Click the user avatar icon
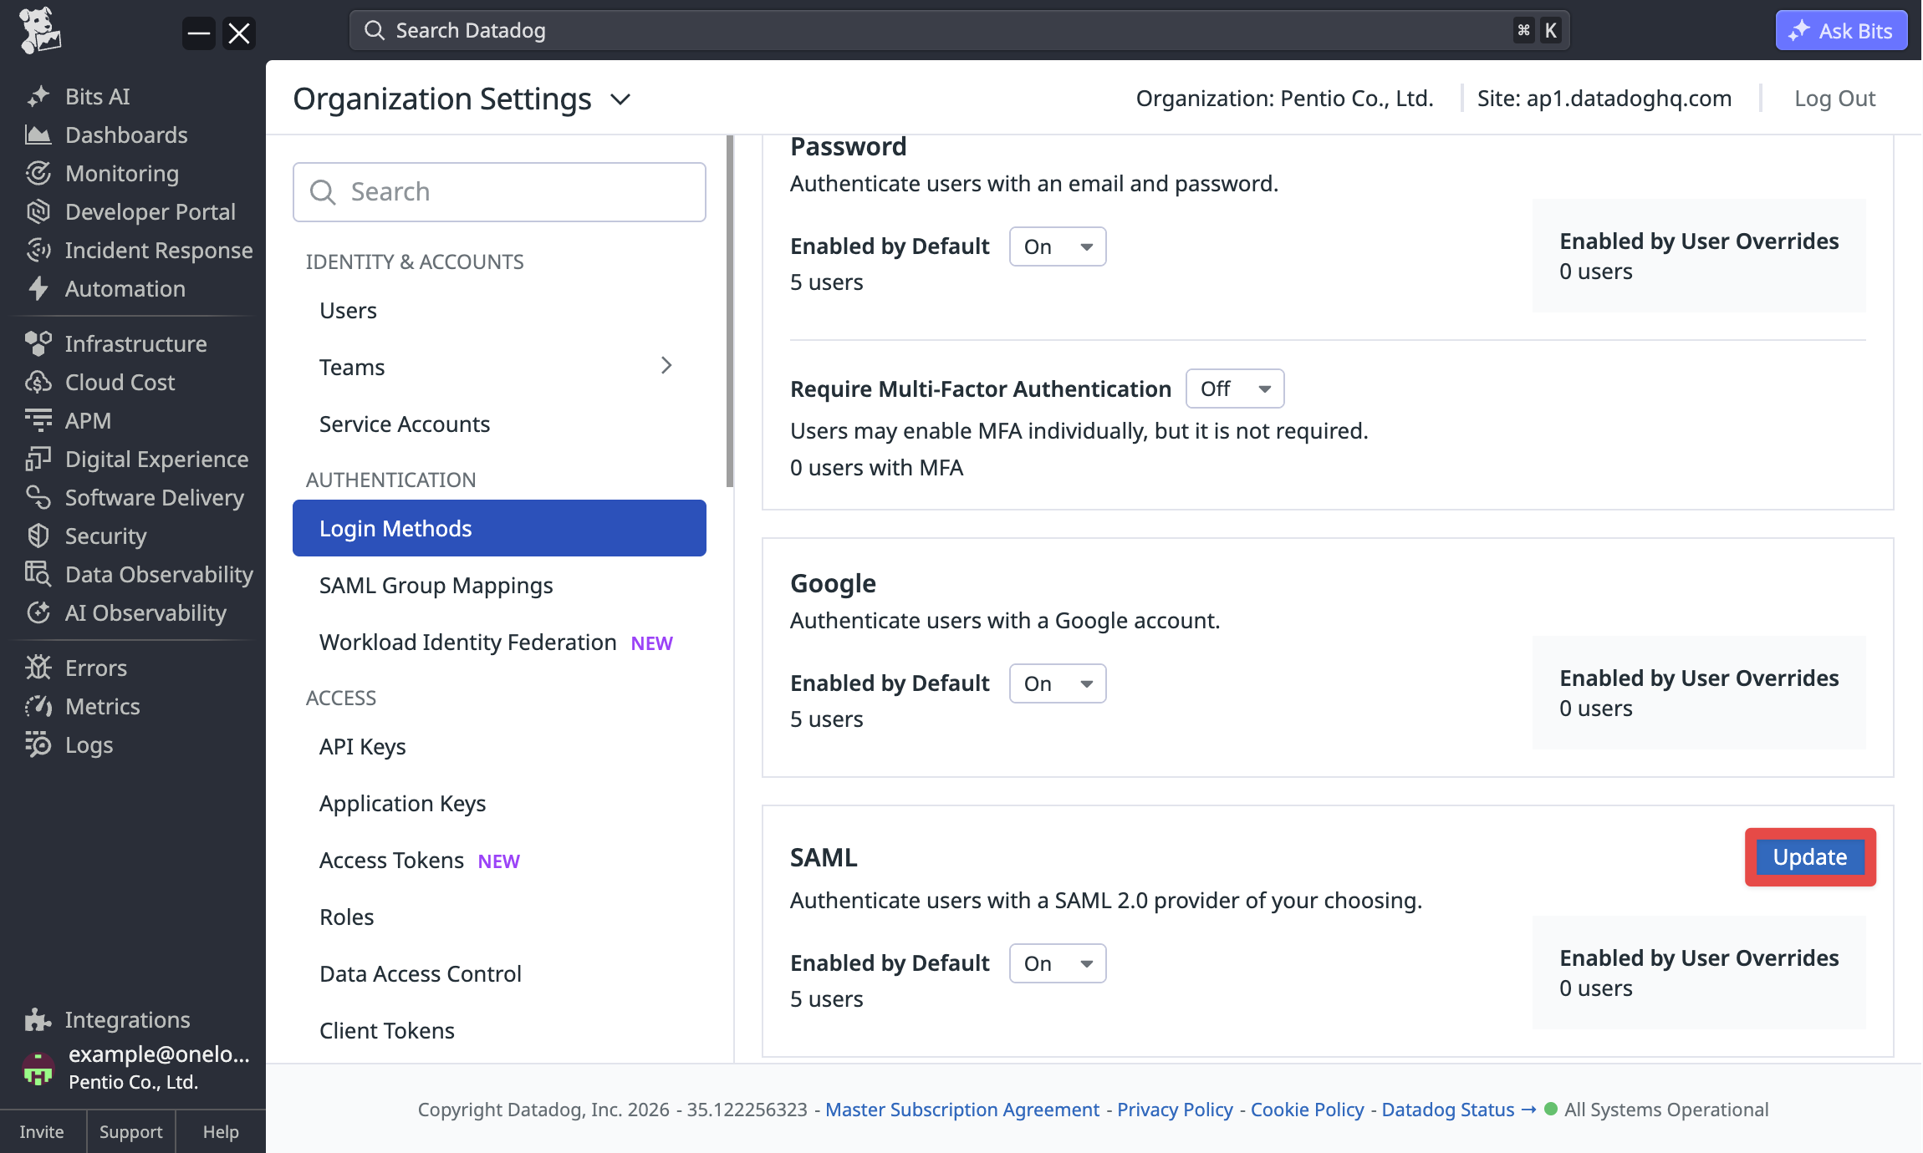Image resolution: width=1923 pixels, height=1153 pixels. [38, 1069]
